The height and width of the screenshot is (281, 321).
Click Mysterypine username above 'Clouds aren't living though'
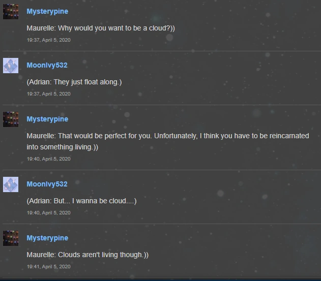click(x=47, y=238)
